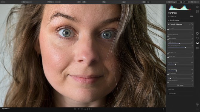Screen dimensions: 200x112
Task: Open the 100% zoom level dropdown
Action: point(51,2)
